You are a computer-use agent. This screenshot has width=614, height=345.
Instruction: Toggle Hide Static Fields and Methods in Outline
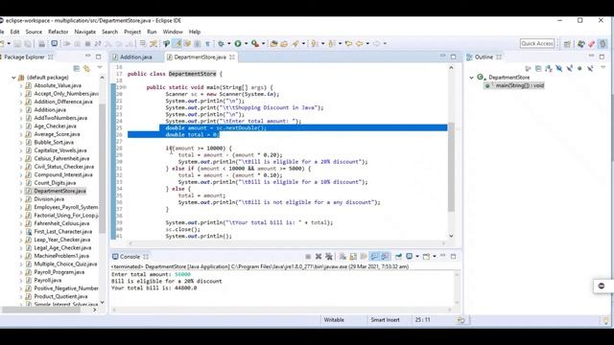click(x=570, y=69)
